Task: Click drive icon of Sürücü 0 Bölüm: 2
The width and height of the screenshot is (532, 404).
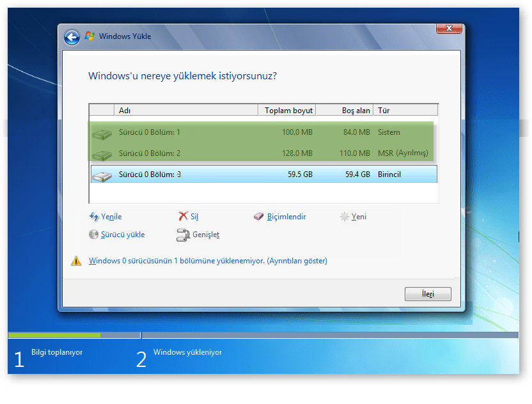Action: pyautogui.click(x=102, y=155)
